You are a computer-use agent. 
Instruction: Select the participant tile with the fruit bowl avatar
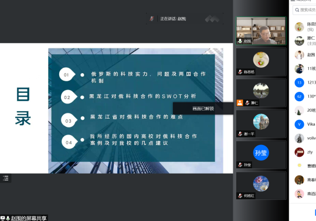261,61
